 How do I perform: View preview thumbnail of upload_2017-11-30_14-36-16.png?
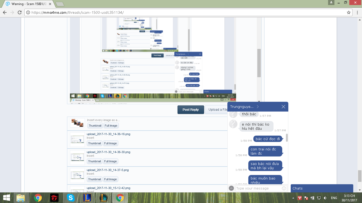coord(77,140)
